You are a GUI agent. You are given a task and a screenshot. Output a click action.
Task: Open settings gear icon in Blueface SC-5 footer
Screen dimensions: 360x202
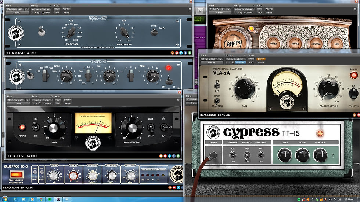[x=170, y=188]
